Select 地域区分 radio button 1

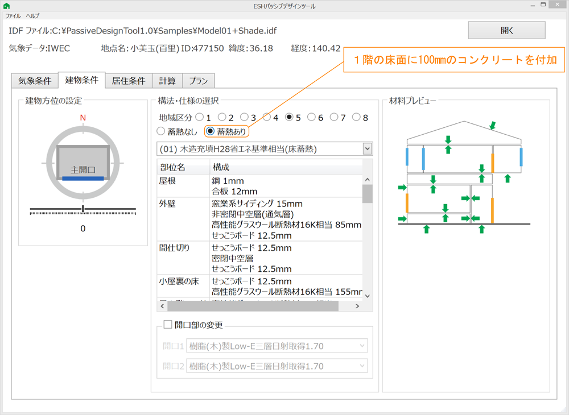[199, 117]
